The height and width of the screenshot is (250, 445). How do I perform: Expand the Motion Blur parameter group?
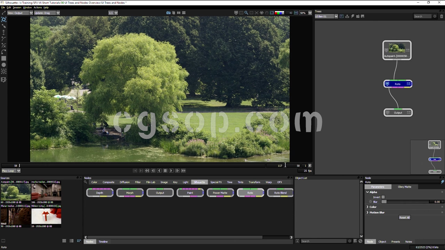[x=367, y=212]
